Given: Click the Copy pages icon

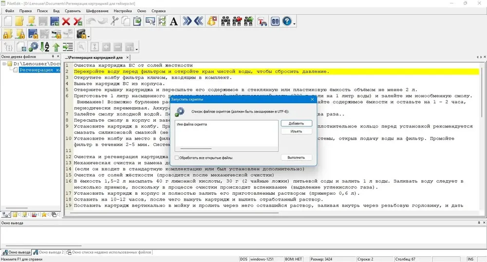Looking at the screenshot, I should coord(126,21).
